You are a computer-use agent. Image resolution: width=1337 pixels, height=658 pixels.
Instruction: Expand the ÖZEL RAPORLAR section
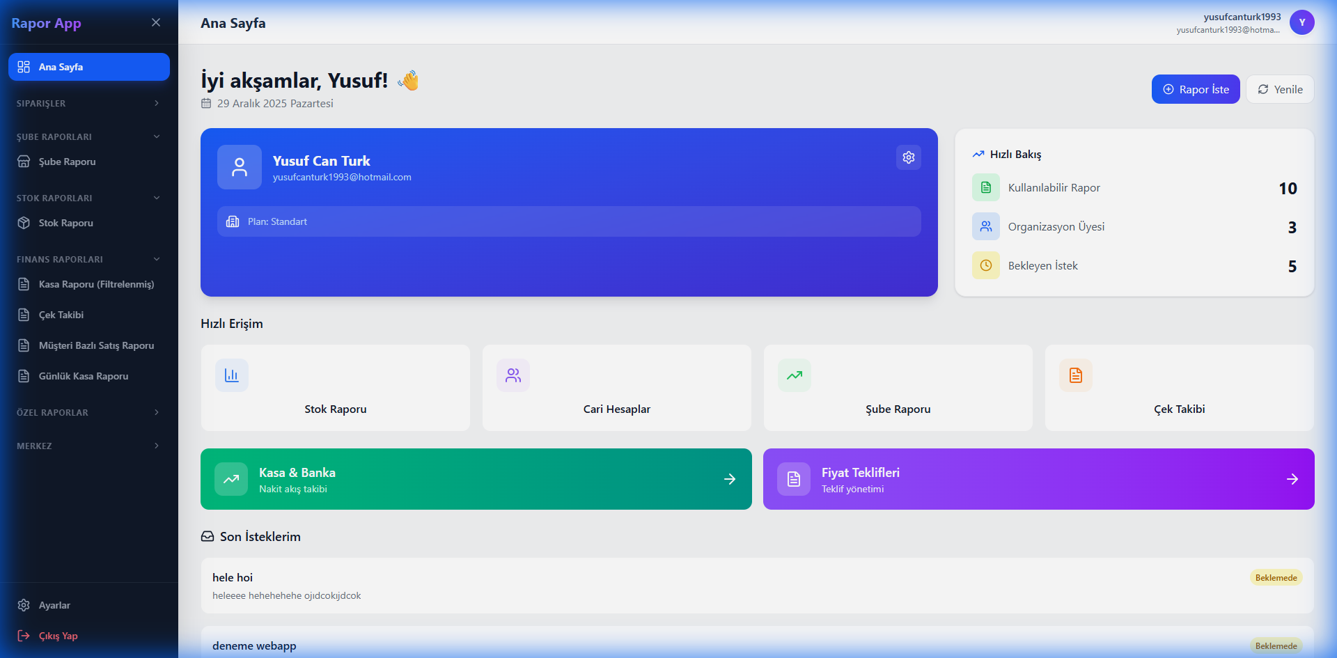[x=88, y=412]
